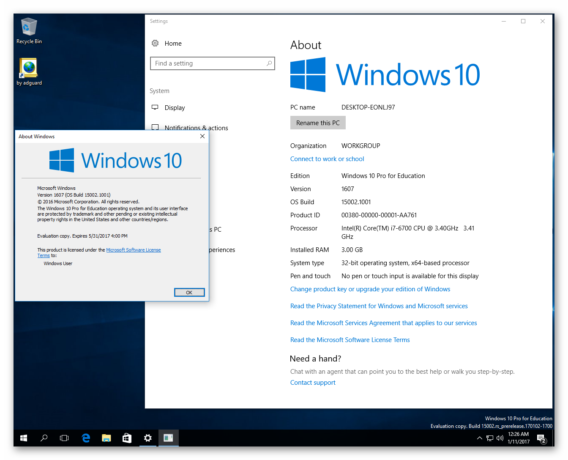This screenshot has height=460, width=568.
Task: Click the WORKGROUP organization value
Action: (x=361, y=146)
